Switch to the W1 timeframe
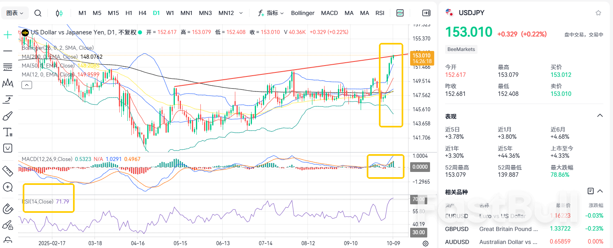The height and width of the screenshot is (248, 613). (170, 13)
